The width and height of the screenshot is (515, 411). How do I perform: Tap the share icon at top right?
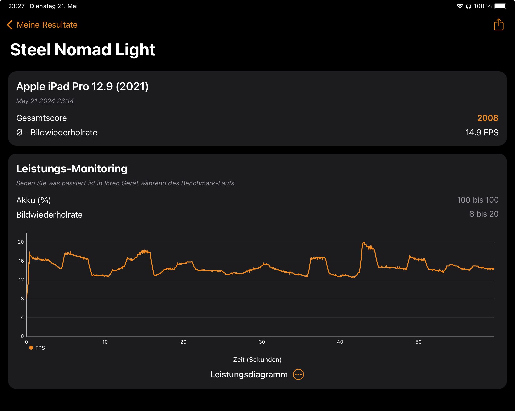tap(498, 25)
